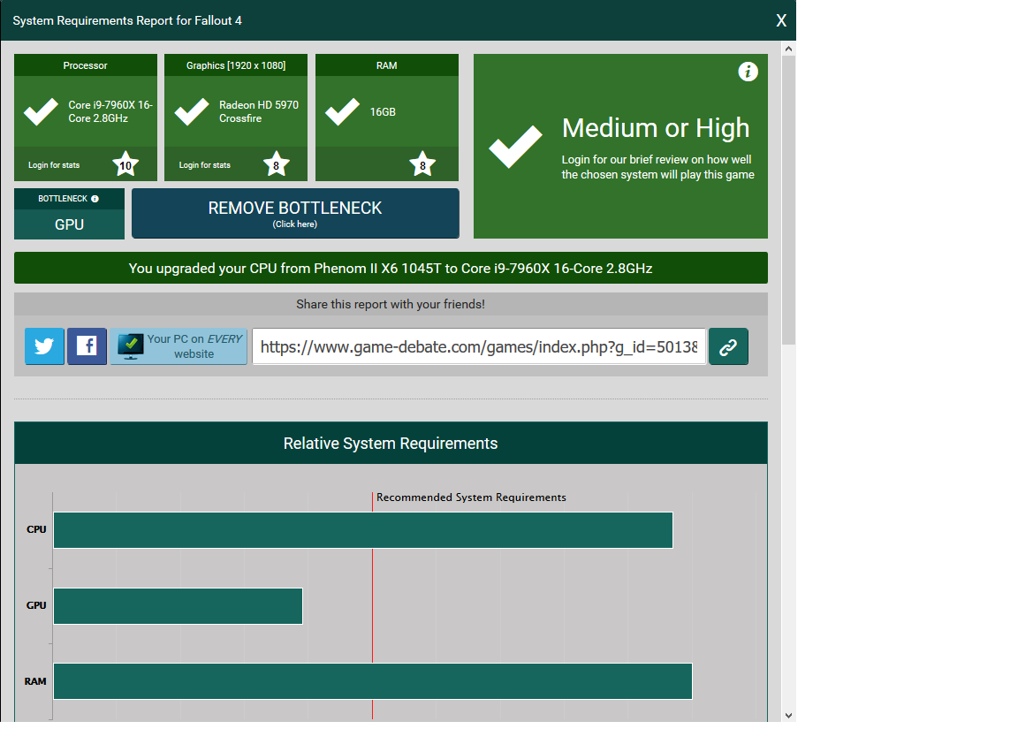
Task: Close the System Requirements Report dialog
Action: point(781,21)
